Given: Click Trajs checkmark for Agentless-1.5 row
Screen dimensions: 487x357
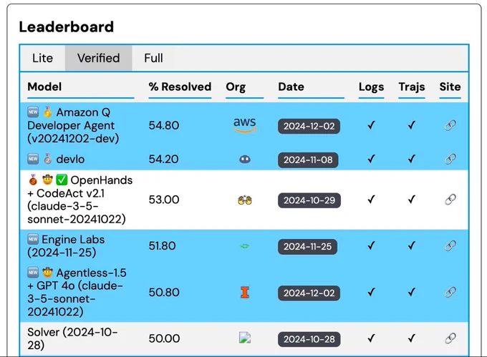Looking at the screenshot, I should click(412, 292).
